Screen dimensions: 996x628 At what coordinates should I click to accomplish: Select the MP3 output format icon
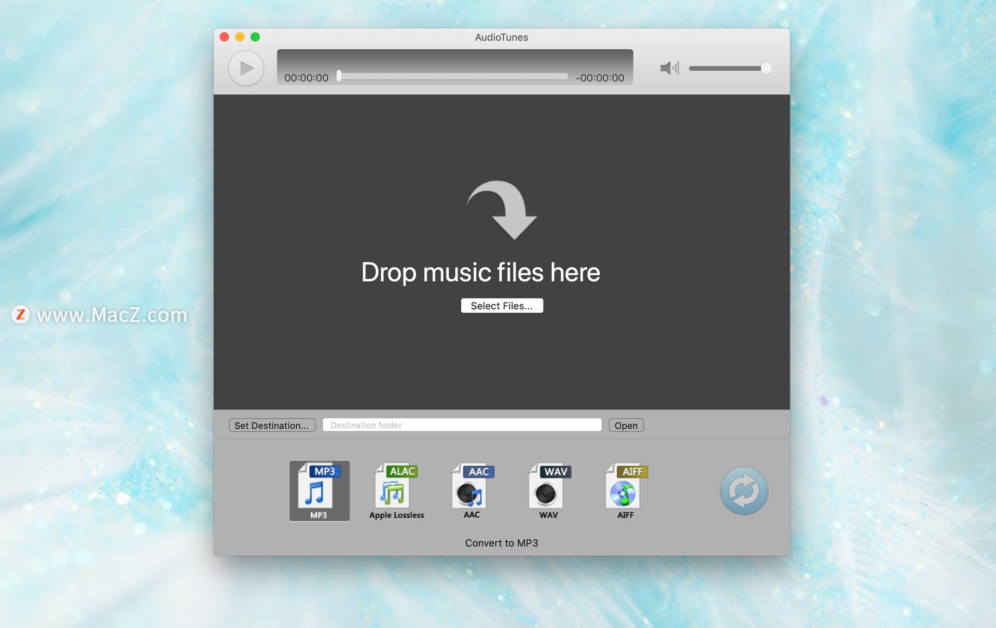click(x=319, y=490)
